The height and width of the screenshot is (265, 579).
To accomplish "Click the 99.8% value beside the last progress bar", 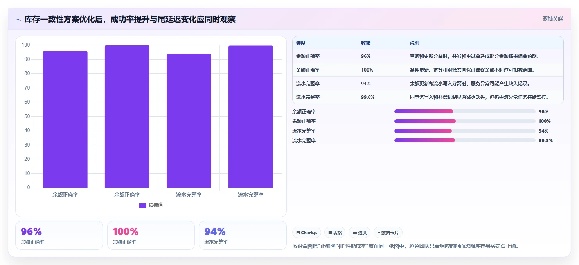I will (x=546, y=140).
